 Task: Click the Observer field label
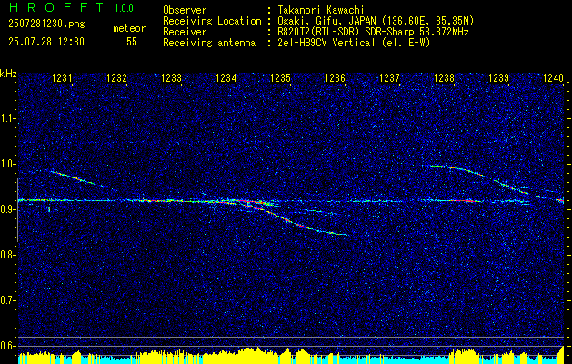click(x=185, y=10)
